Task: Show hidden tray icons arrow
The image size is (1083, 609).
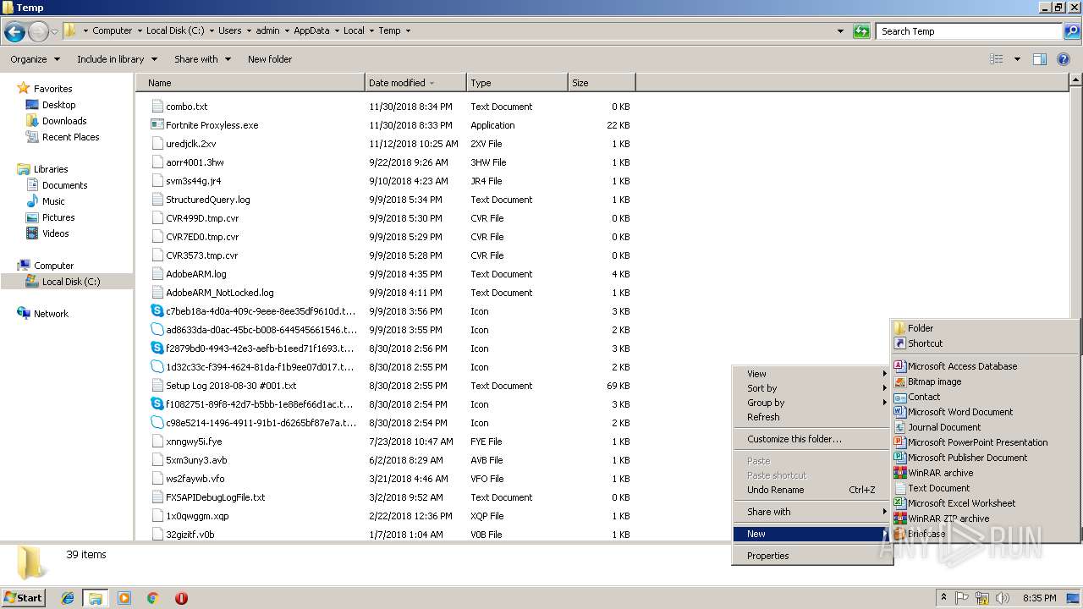Action: tap(944, 597)
